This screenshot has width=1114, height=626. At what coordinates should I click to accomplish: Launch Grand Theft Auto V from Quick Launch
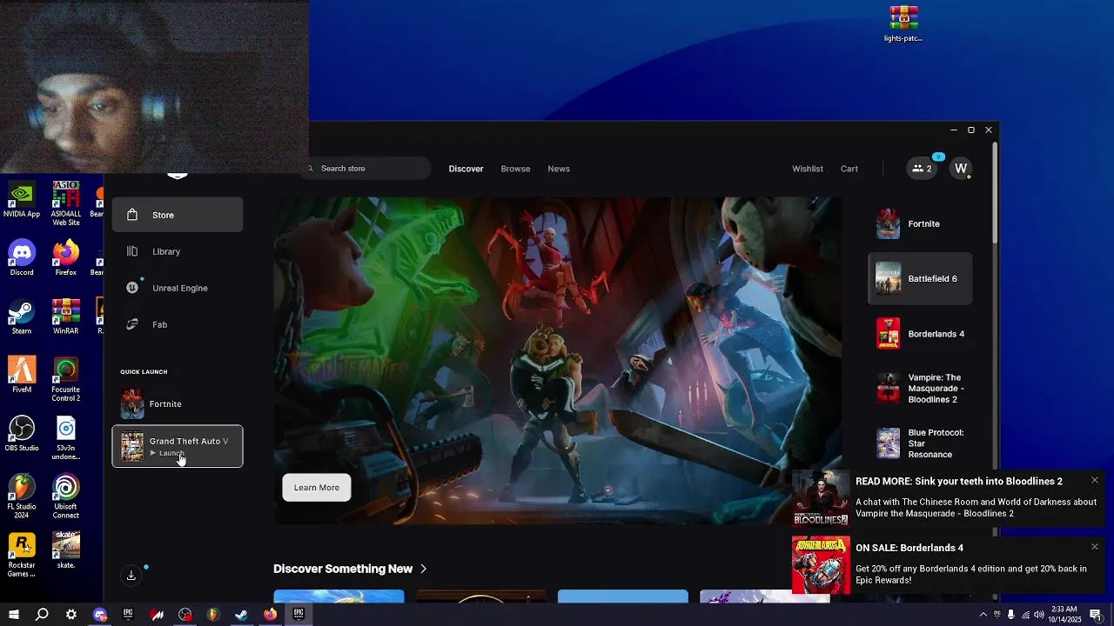[178, 446]
